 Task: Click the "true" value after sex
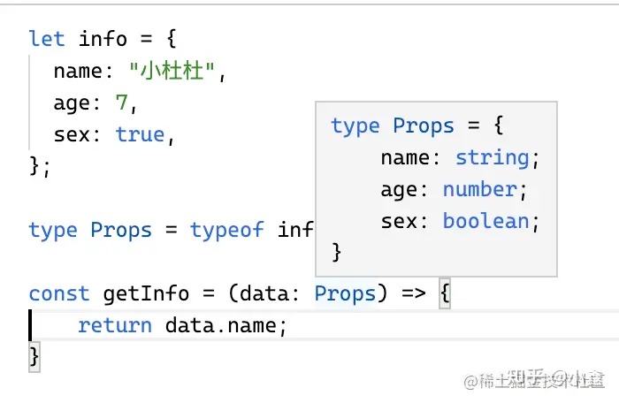click(x=140, y=135)
